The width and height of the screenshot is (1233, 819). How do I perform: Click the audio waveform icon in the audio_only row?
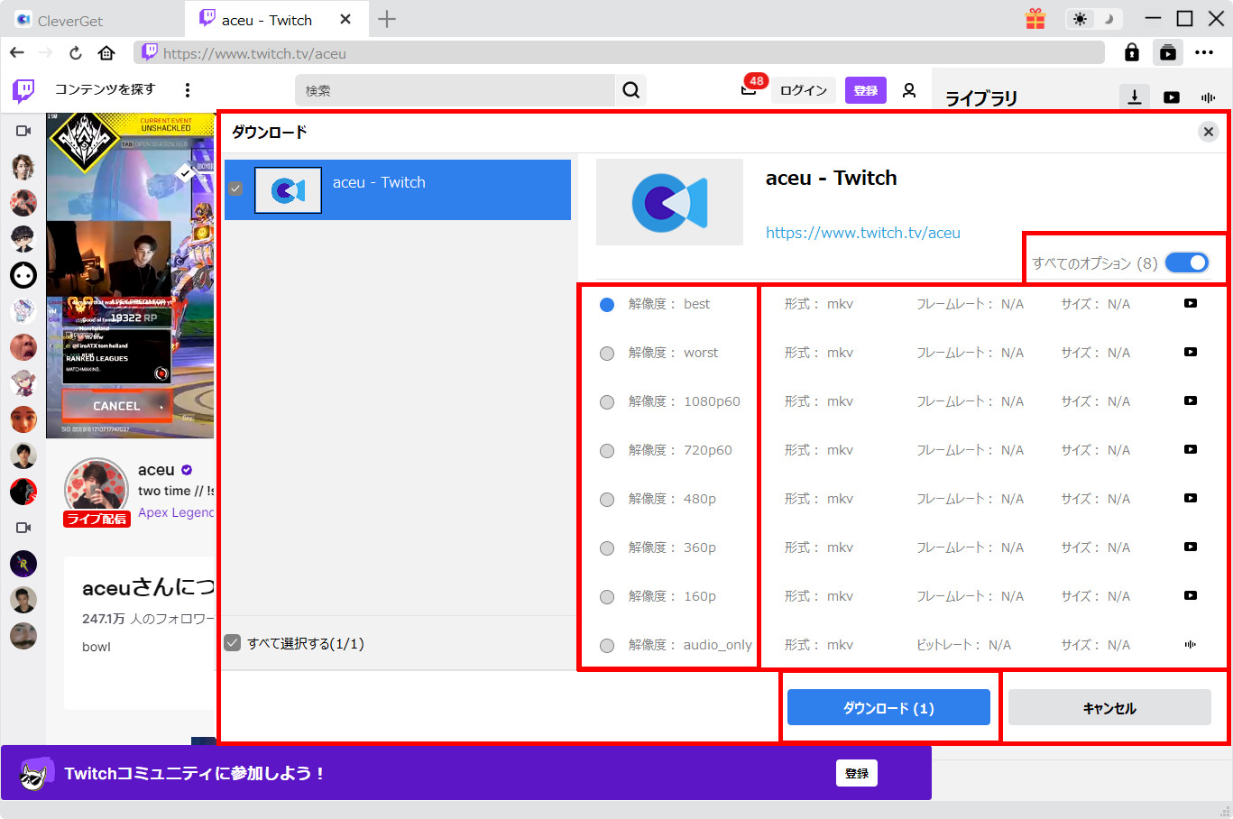(1191, 645)
